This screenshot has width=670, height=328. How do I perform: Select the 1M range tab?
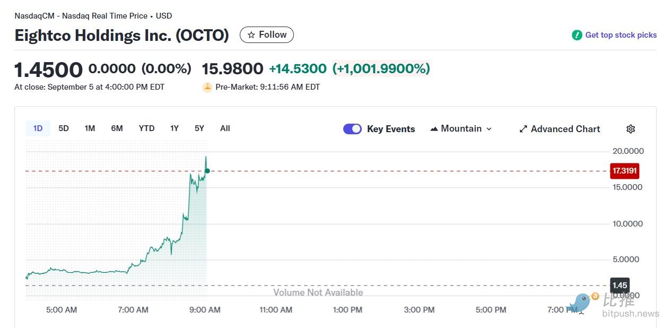(90, 128)
